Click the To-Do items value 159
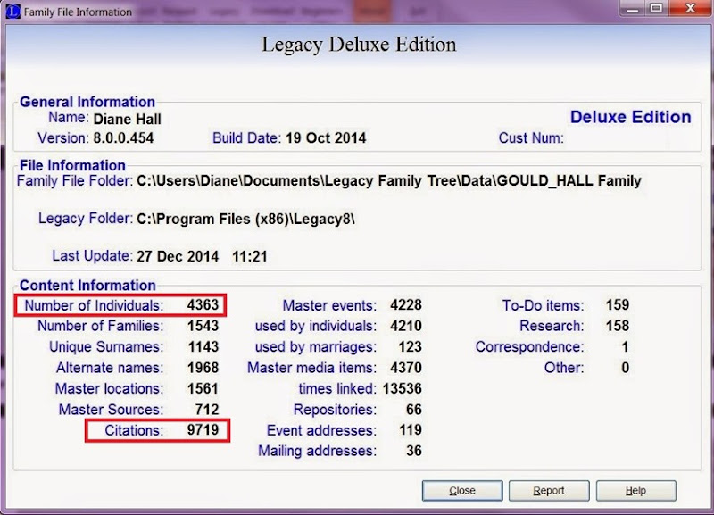 pos(617,304)
